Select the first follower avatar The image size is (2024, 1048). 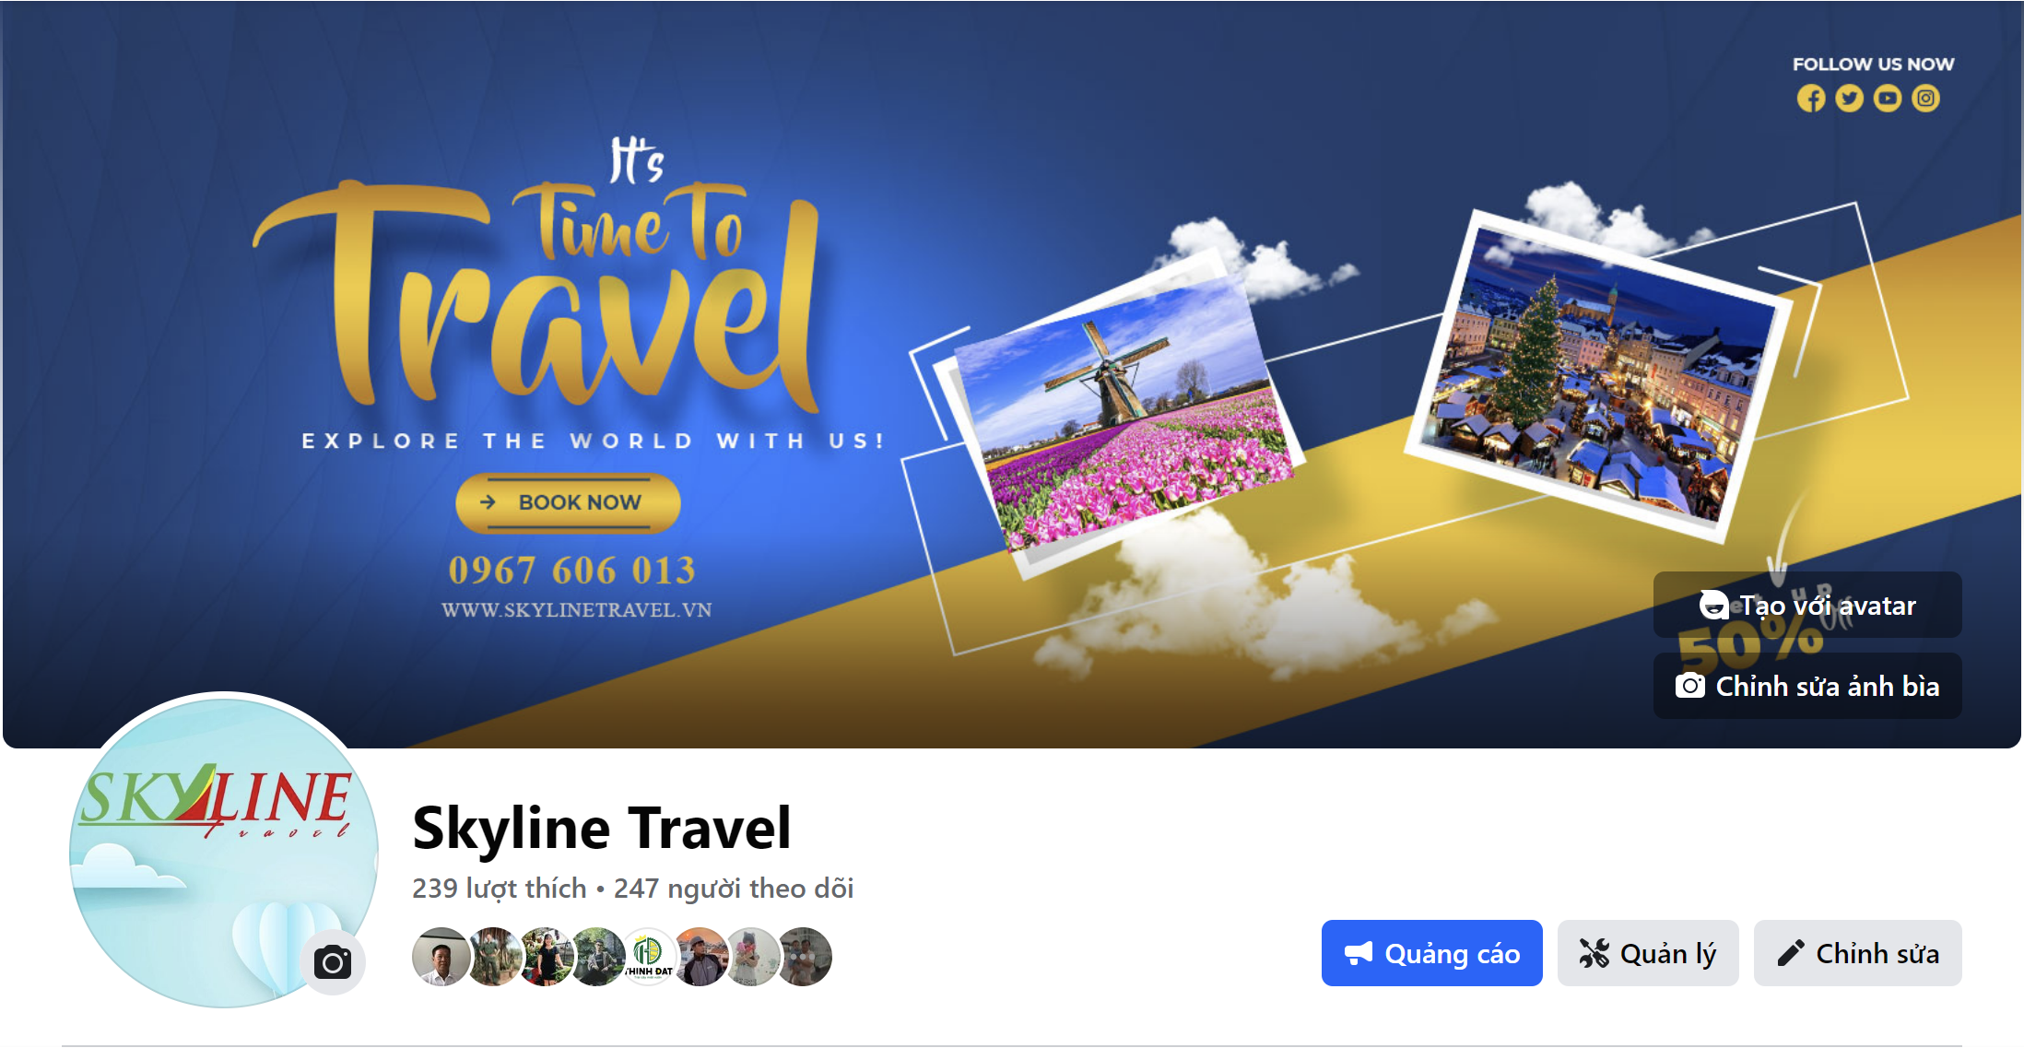(x=441, y=957)
